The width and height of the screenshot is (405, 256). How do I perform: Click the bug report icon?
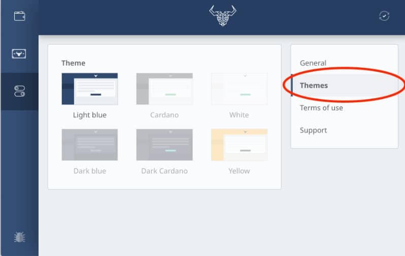(19, 237)
